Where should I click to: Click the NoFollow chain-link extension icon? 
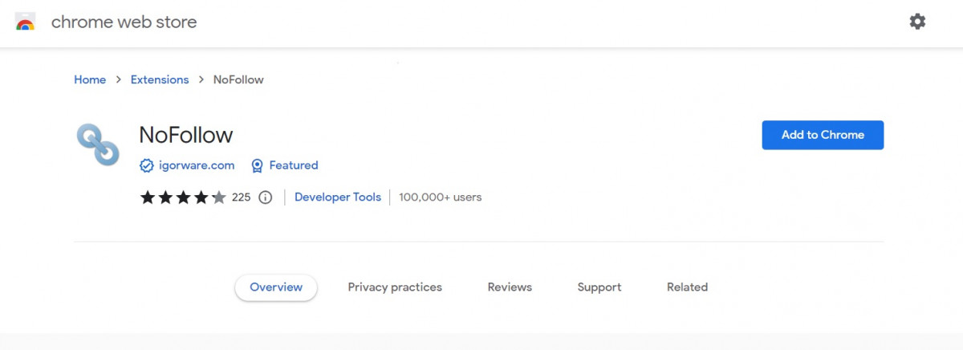[98, 144]
